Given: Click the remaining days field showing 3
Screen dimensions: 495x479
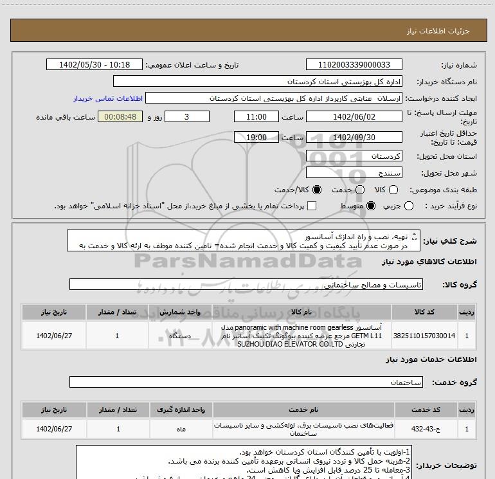Looking at the screenshot, I should (x=187, y=117).
